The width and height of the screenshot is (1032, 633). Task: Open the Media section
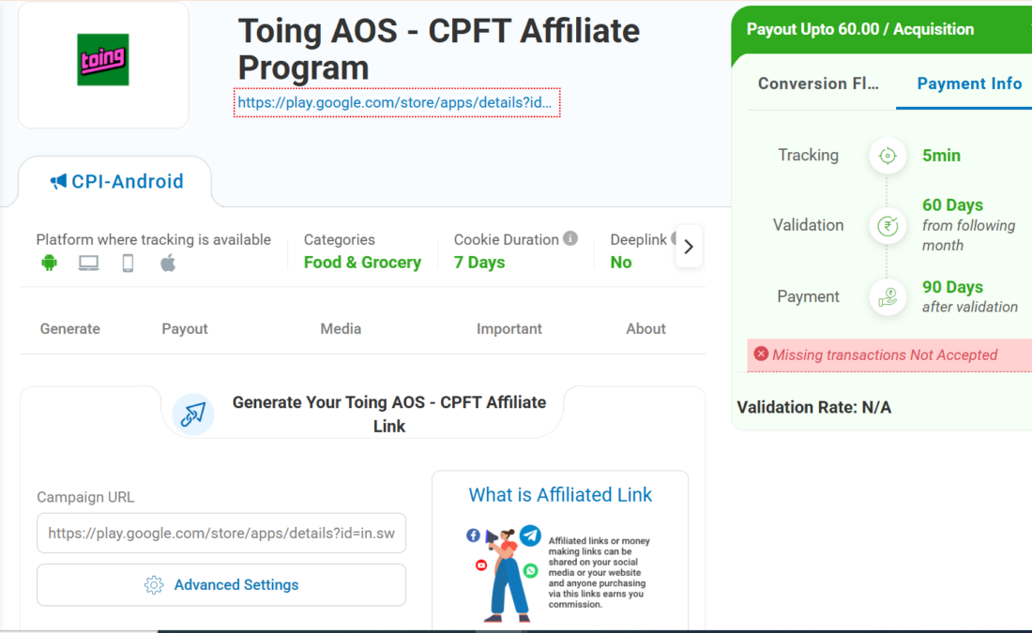[341, 329]
